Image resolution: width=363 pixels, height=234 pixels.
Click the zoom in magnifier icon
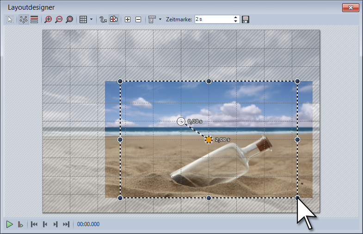pyautogui.click(x=48, y=19)
